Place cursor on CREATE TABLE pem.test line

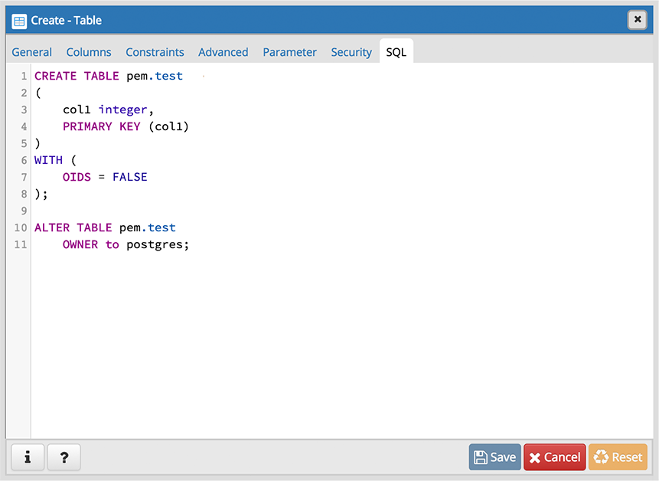click(x=109, y=76)
